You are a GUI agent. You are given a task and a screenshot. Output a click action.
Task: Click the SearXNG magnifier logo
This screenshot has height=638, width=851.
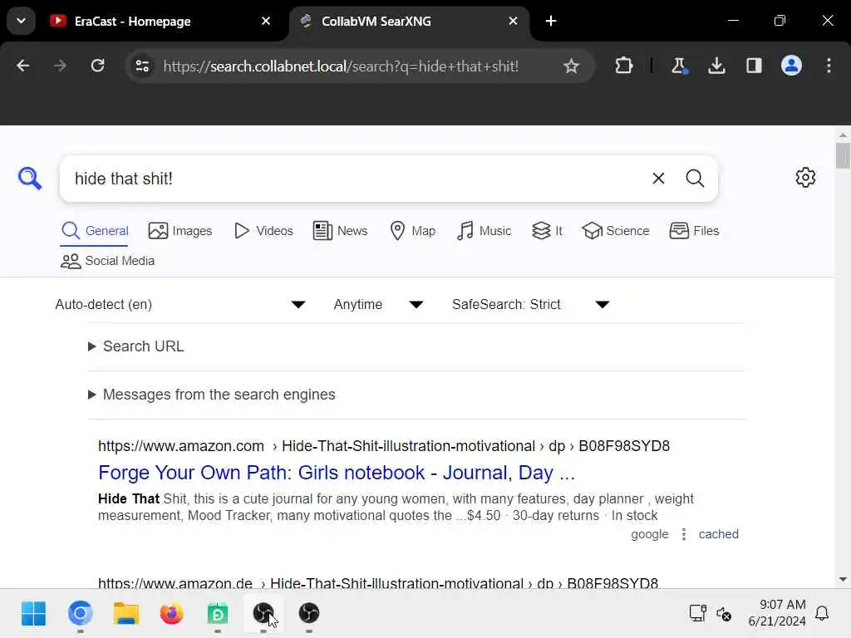pos(29,178)
